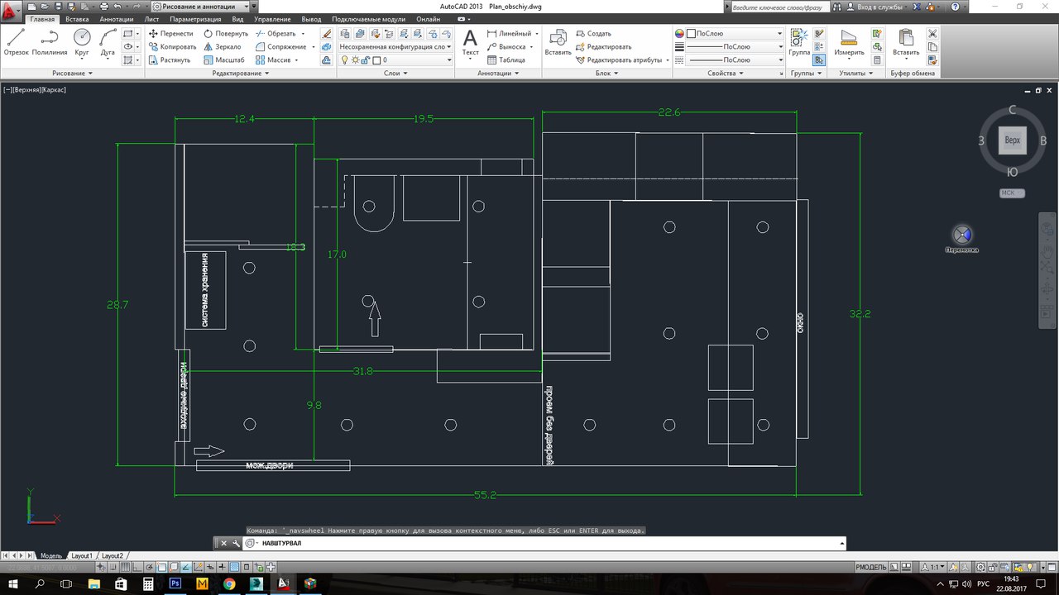1059x595 pixels.
Task: Toggle the layer lock padlock icon
Action: [x=366, y=60]
